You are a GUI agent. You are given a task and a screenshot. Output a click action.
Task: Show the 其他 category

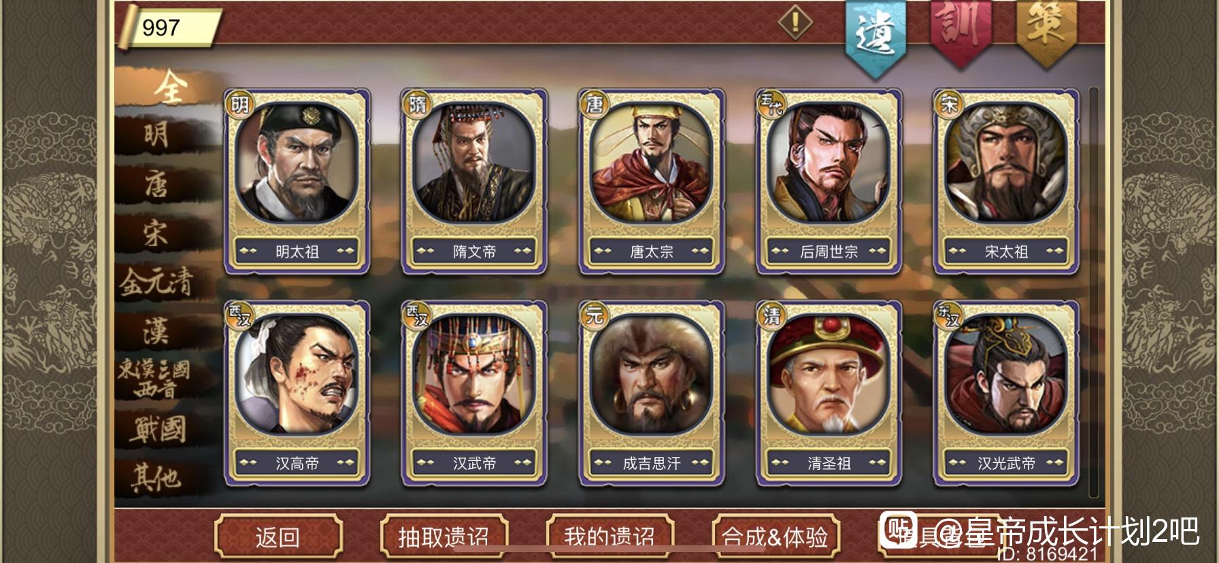[156, 477]
